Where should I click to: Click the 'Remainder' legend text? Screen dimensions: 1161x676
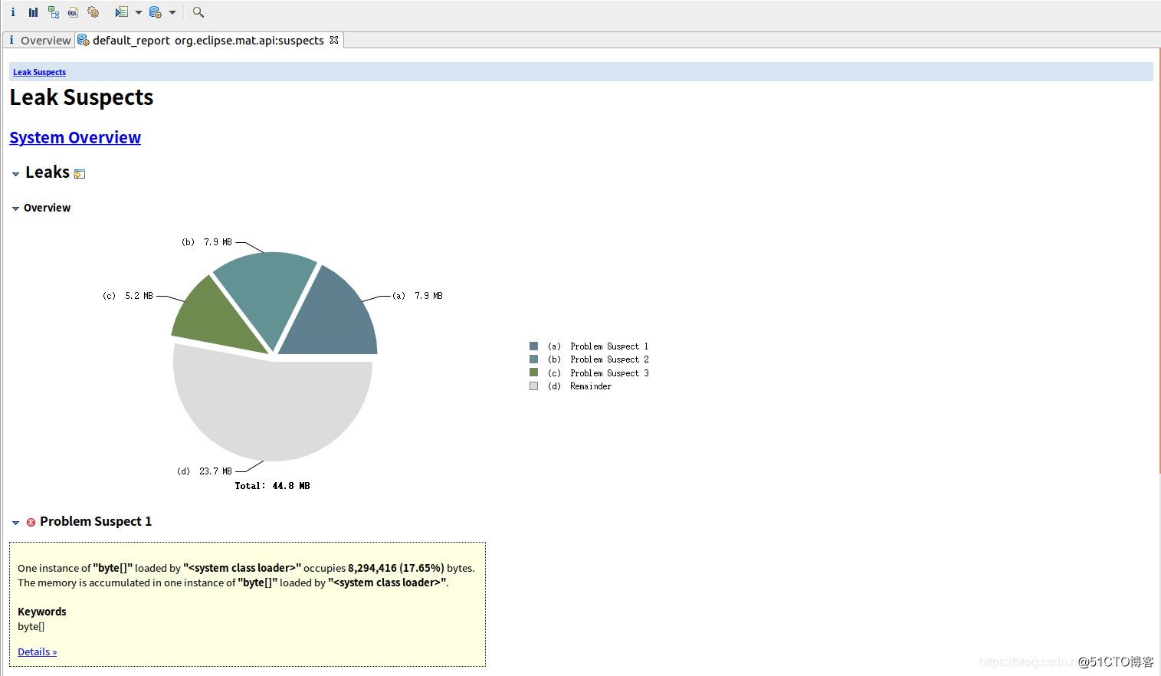click(591, 386)
